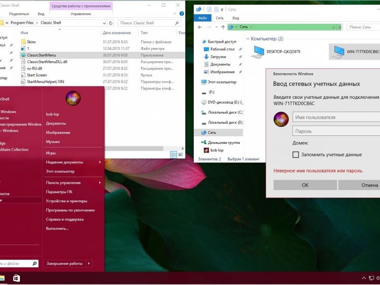This screenshot has width=380, height=285.
Task: Select the WIN-71TTKD0CB6C computer icon
Action: (x=338, y=52)
